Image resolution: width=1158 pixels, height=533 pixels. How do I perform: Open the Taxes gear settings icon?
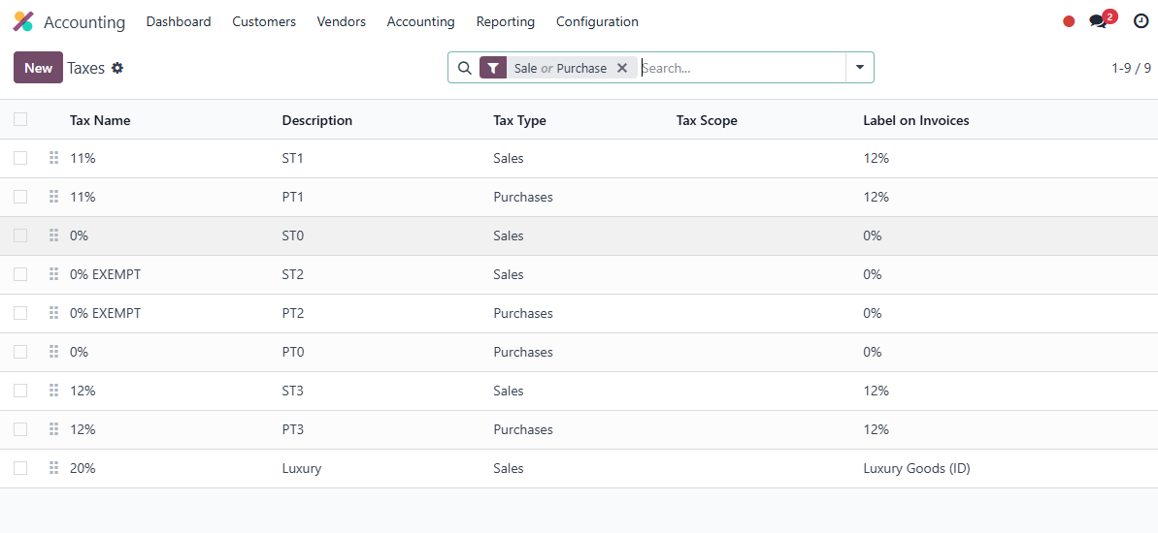coord(117,68)
